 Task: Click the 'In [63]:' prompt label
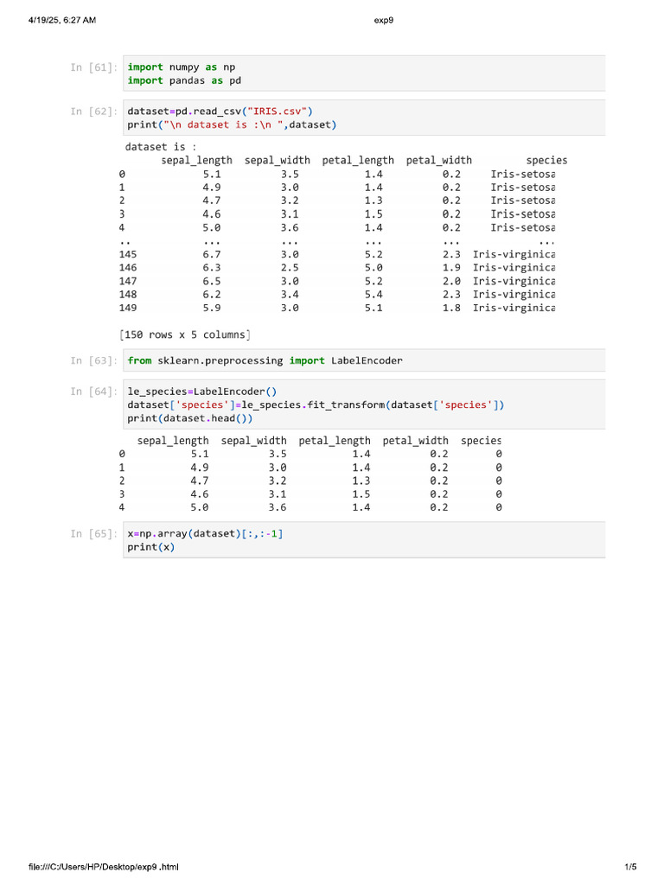[x=93, y=360]
